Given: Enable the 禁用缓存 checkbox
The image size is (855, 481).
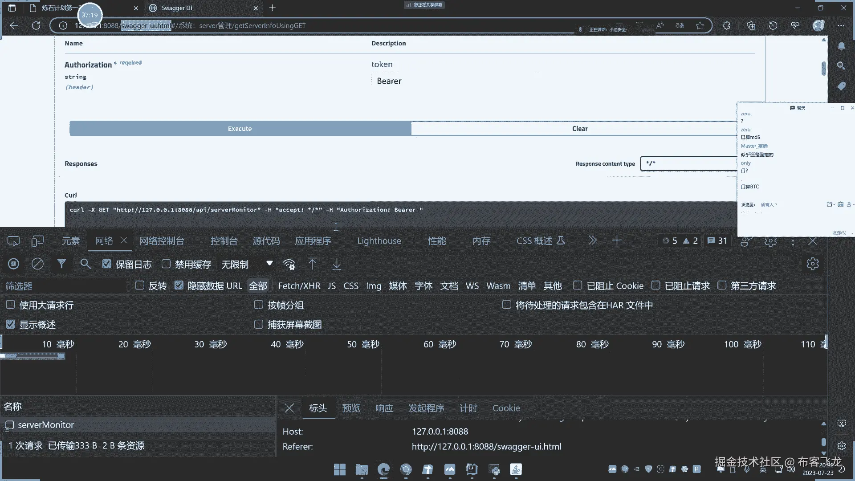Looking at the screenshot, I should [x=166, y=264].
